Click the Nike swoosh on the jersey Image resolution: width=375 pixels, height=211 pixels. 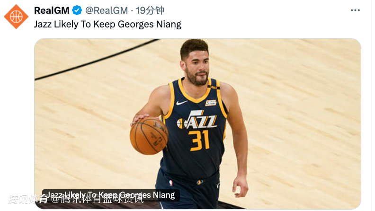(182, 103)
